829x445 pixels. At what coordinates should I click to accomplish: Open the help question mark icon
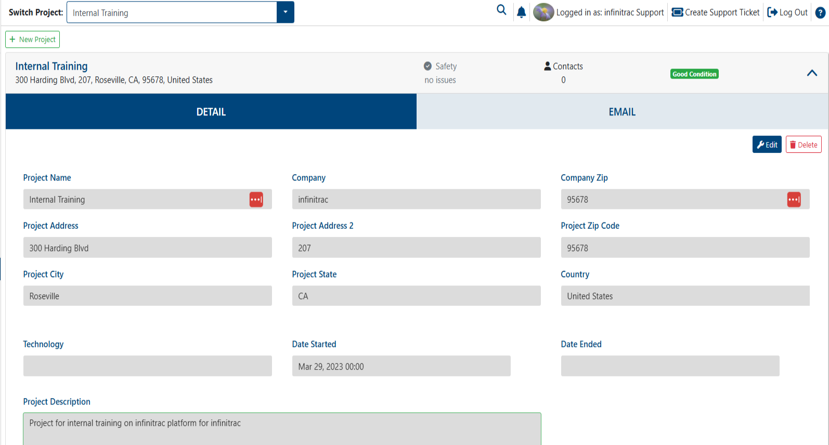[820, 12]
